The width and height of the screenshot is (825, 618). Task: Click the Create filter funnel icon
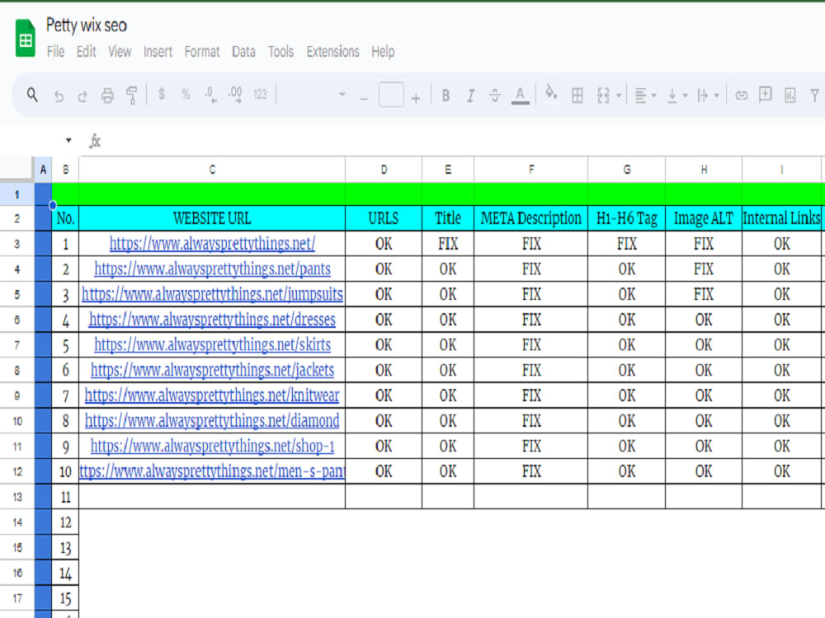click(814, 95)
